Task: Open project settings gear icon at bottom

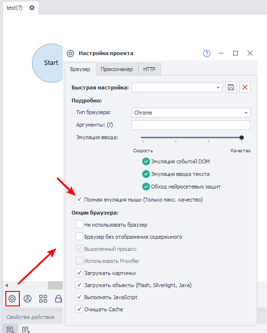Action: (x=12, y=299)
